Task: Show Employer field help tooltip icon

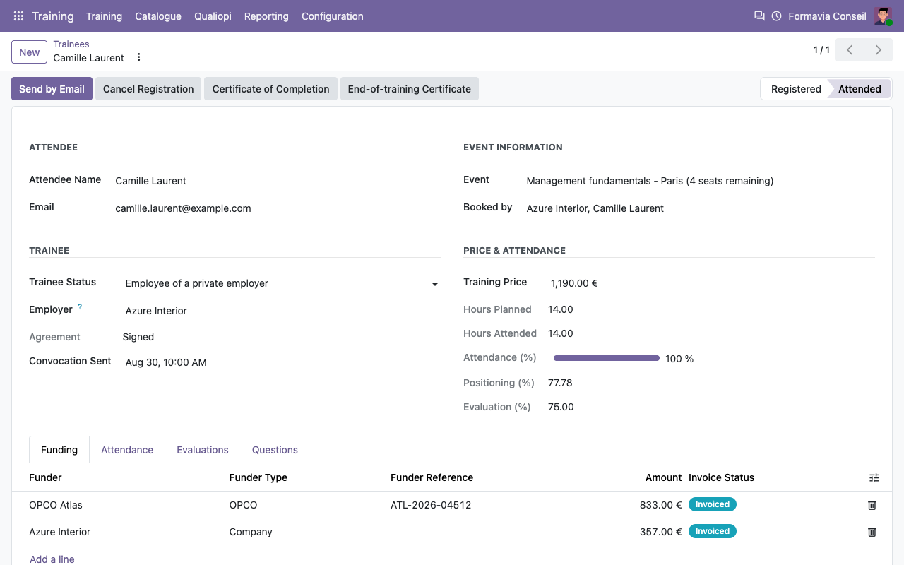Action: point(80,307)
